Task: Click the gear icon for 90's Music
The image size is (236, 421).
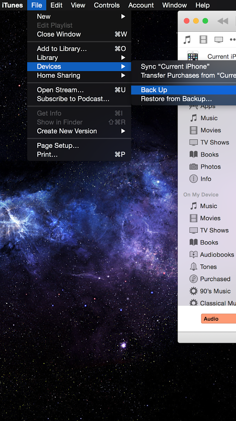Action: [x=193, y=291]
